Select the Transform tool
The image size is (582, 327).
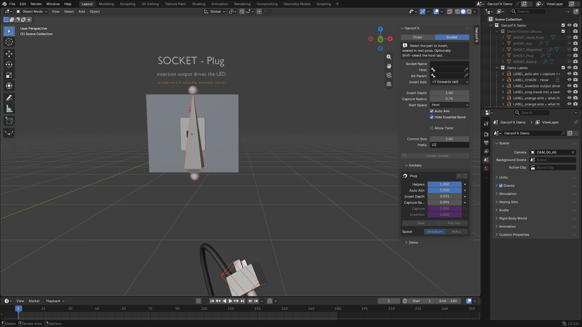click(x=9, y=86)
